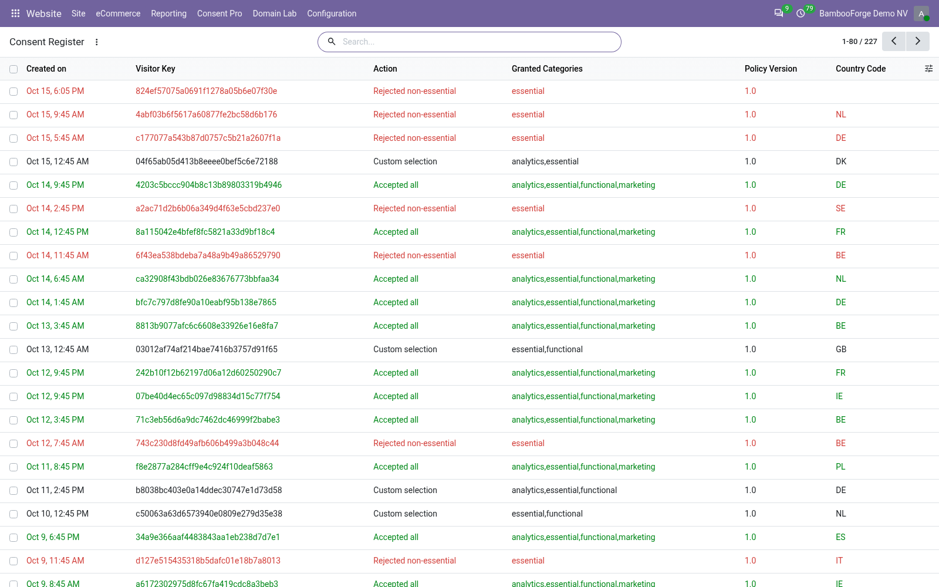
Task: Click the Oct 12, 7:45 AM date cell
Action: 55,443
